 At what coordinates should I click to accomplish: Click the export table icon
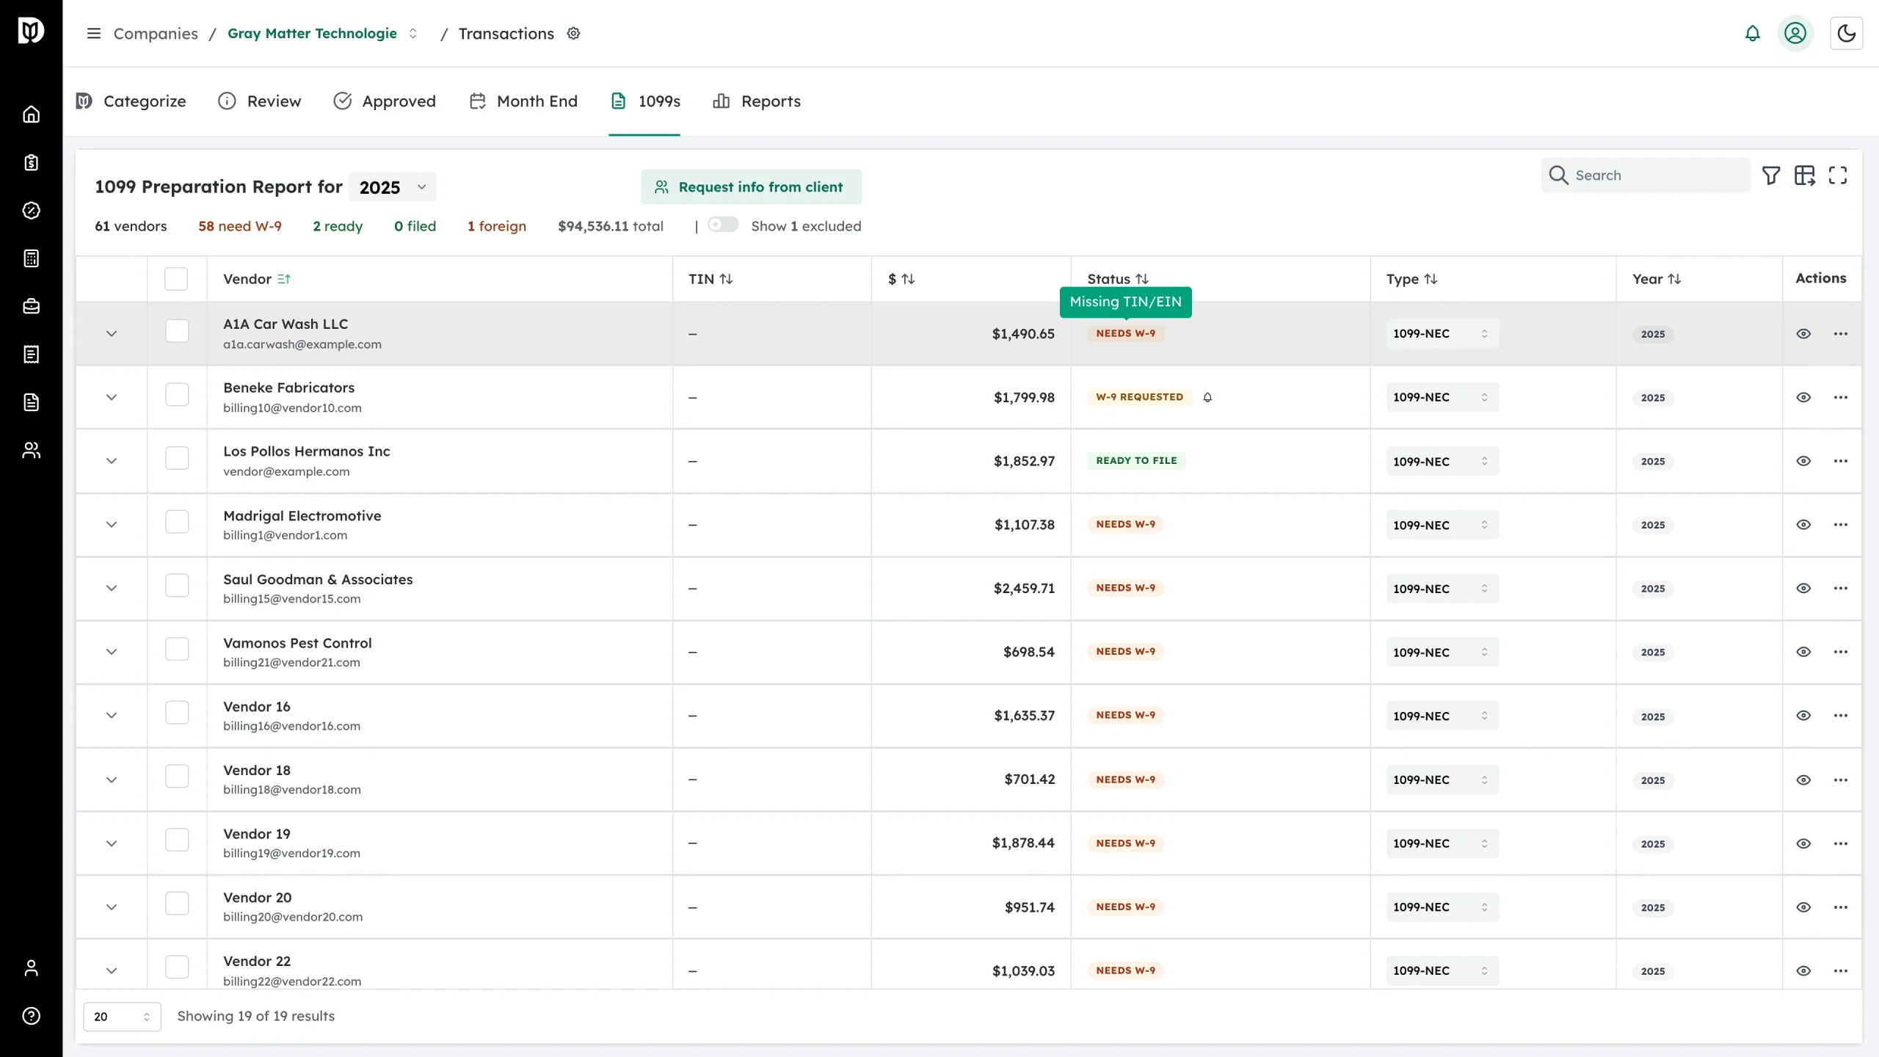coord(1804,175)
